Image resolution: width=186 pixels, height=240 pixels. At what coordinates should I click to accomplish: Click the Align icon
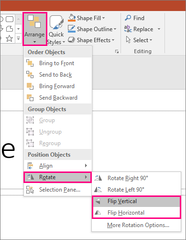[x=30, y=166]
